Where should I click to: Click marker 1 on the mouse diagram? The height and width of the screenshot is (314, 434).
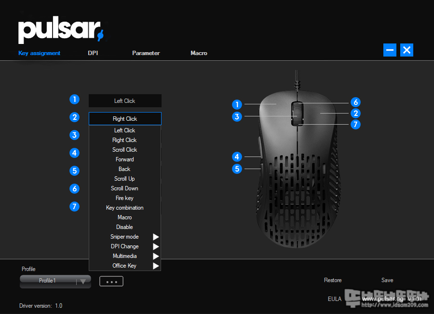237,104
